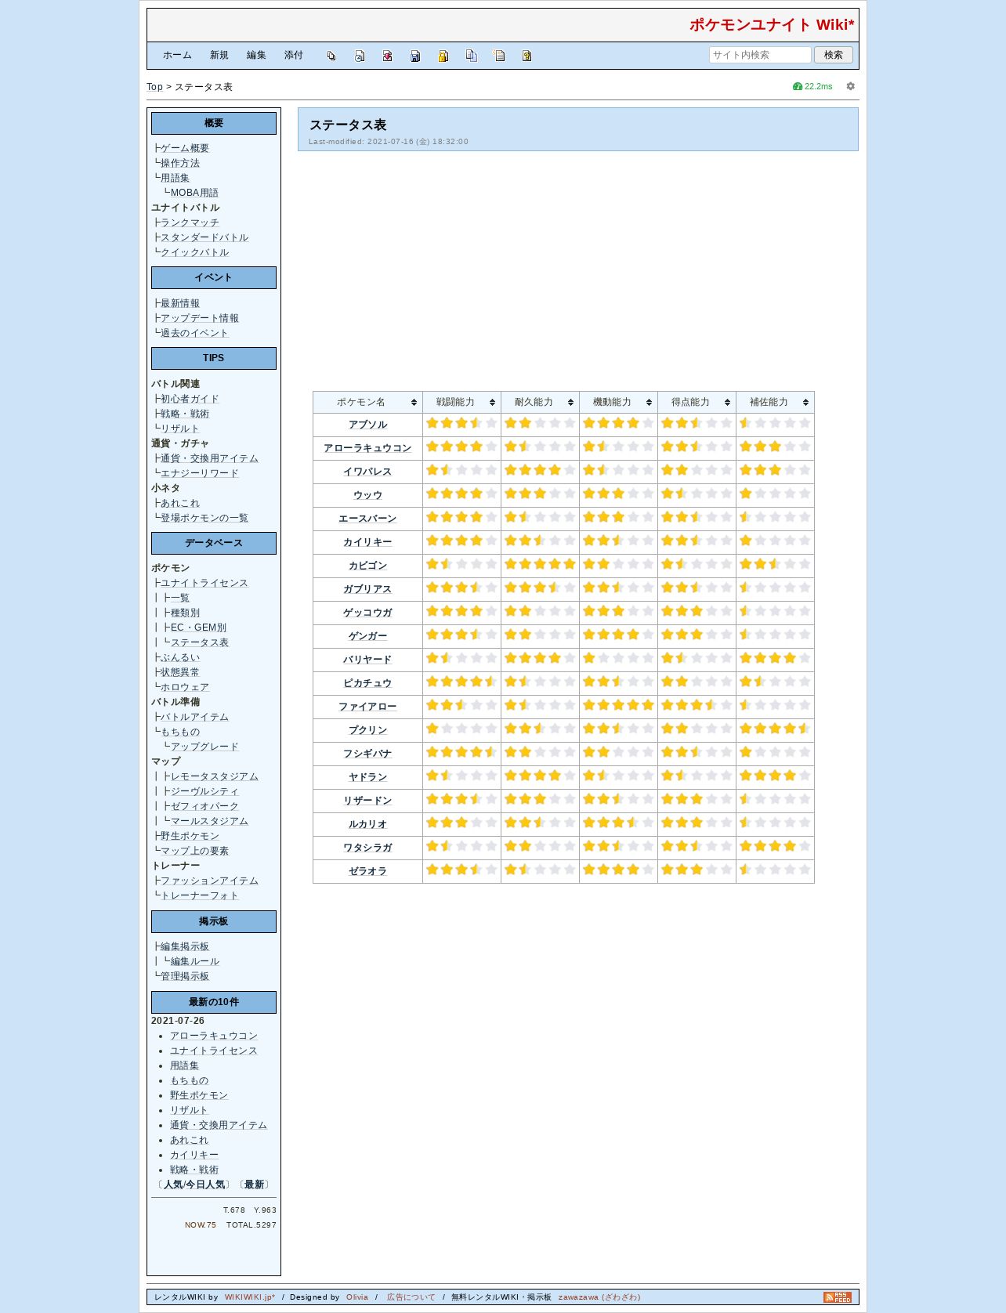1006x1313 pixels.
Task: Sort table by 機動能力 column
Action: [x=618, y=402]
